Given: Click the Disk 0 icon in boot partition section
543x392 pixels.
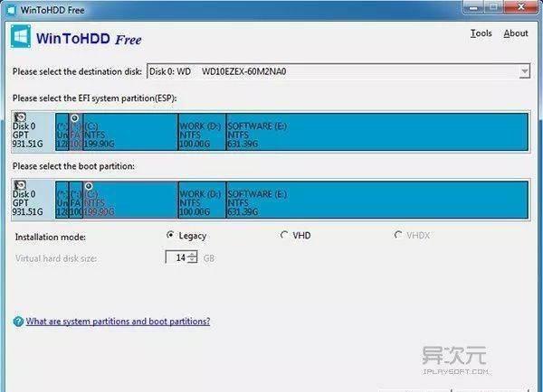Looking at the screenshot, I should click(x=20, y=185).
